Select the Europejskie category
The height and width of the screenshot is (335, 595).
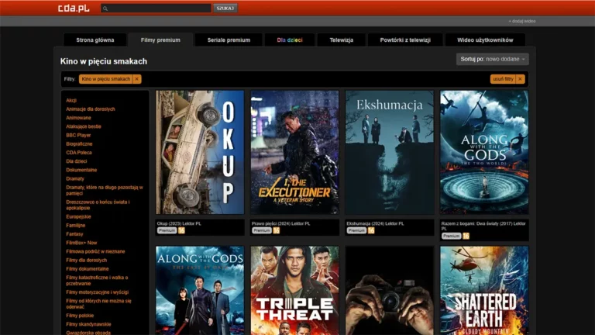point(78,217)
